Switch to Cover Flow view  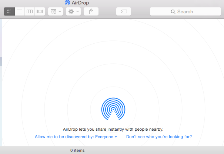coord(40,11)
